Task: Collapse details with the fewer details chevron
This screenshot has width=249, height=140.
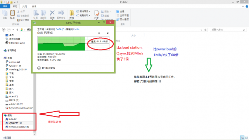Action: pos(39,68)
